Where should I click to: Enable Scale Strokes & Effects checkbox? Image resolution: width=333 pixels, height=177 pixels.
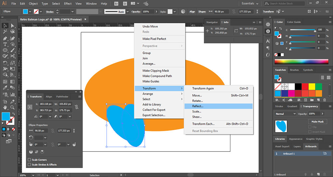[29, 164]
